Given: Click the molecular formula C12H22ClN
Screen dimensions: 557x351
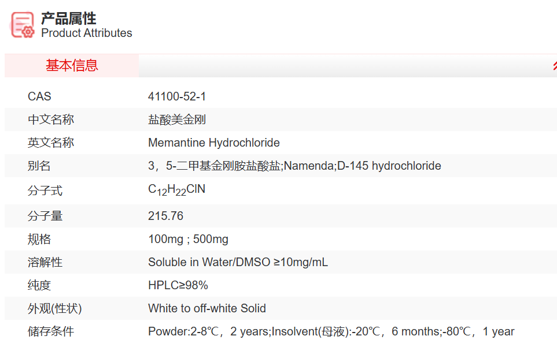Looking at the screenshot, I should pyautogui.click(x=176, y=190).
